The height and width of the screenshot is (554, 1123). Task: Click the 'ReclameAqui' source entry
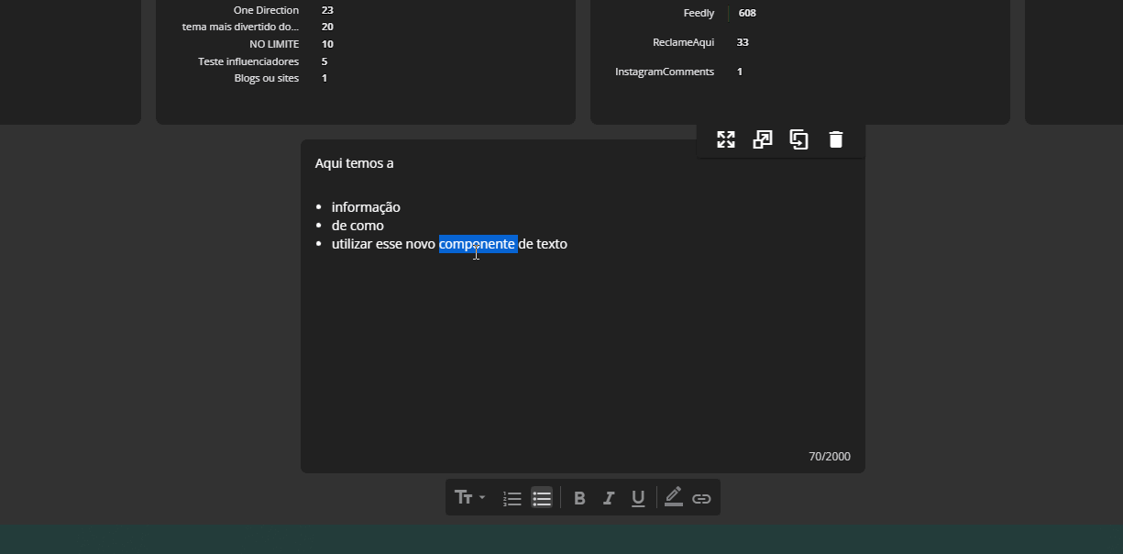(x=683, y=42)
